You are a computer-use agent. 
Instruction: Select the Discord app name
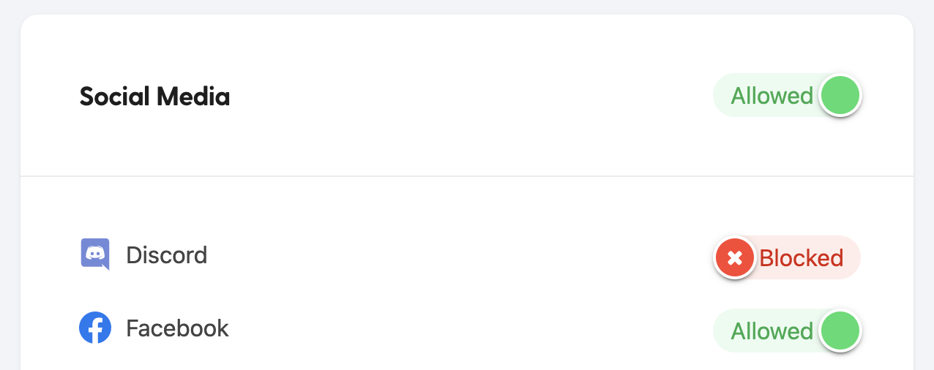167,255
